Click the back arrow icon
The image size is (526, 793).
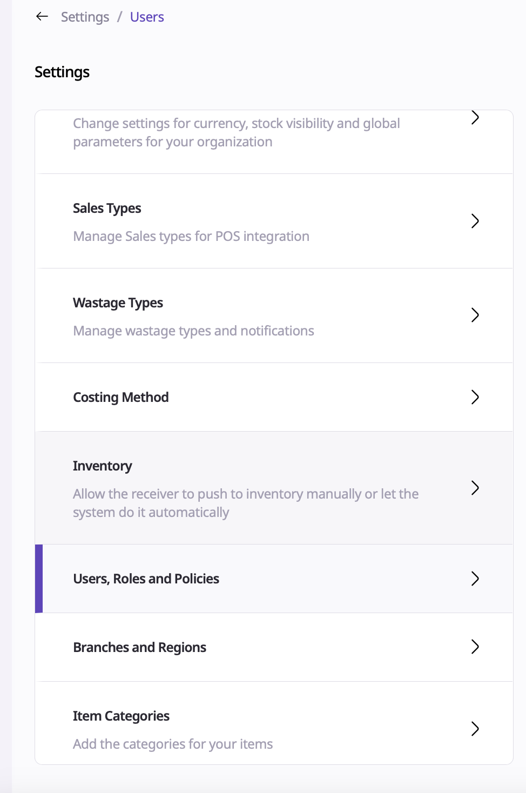click(42, 17)
